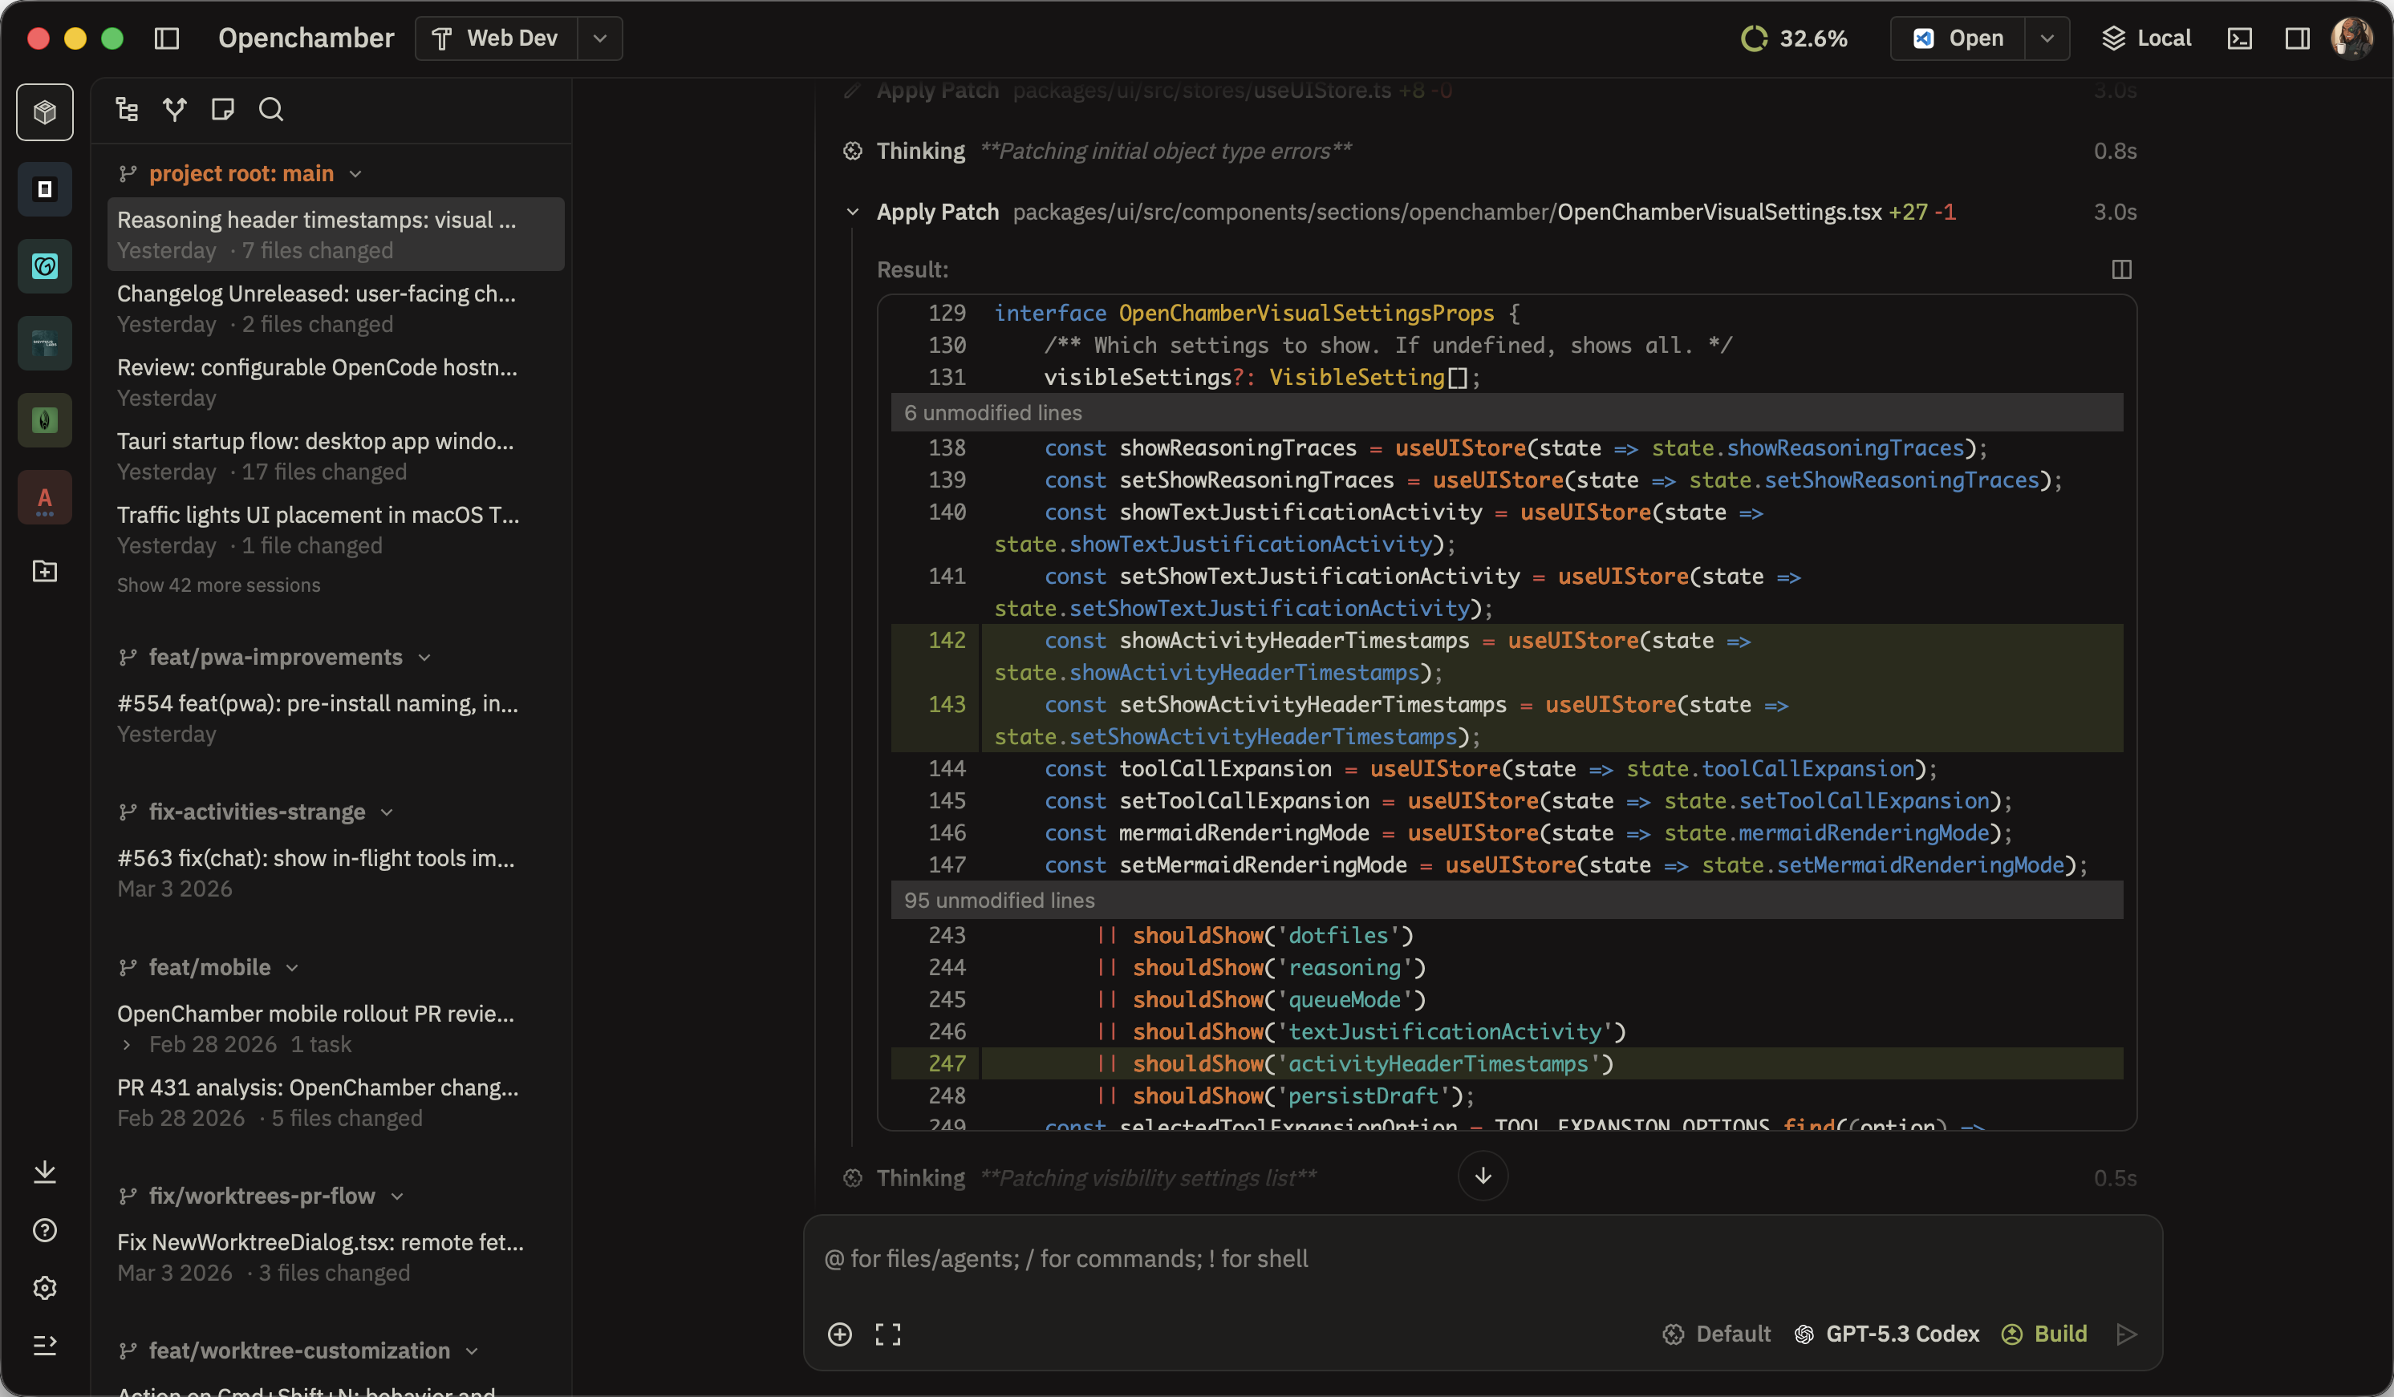Collapse the feat/mobile branch group
2394x1397 pixels.
coord(208,968)
